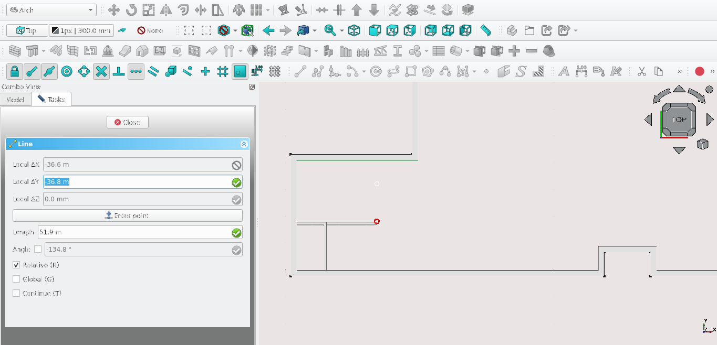Click the scissors cut icon
717x345 pixels.
click(x=641, y=71)
